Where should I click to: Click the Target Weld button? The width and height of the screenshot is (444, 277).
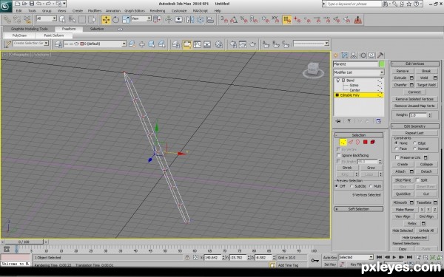pyautogui.click(x=426, y=85)
